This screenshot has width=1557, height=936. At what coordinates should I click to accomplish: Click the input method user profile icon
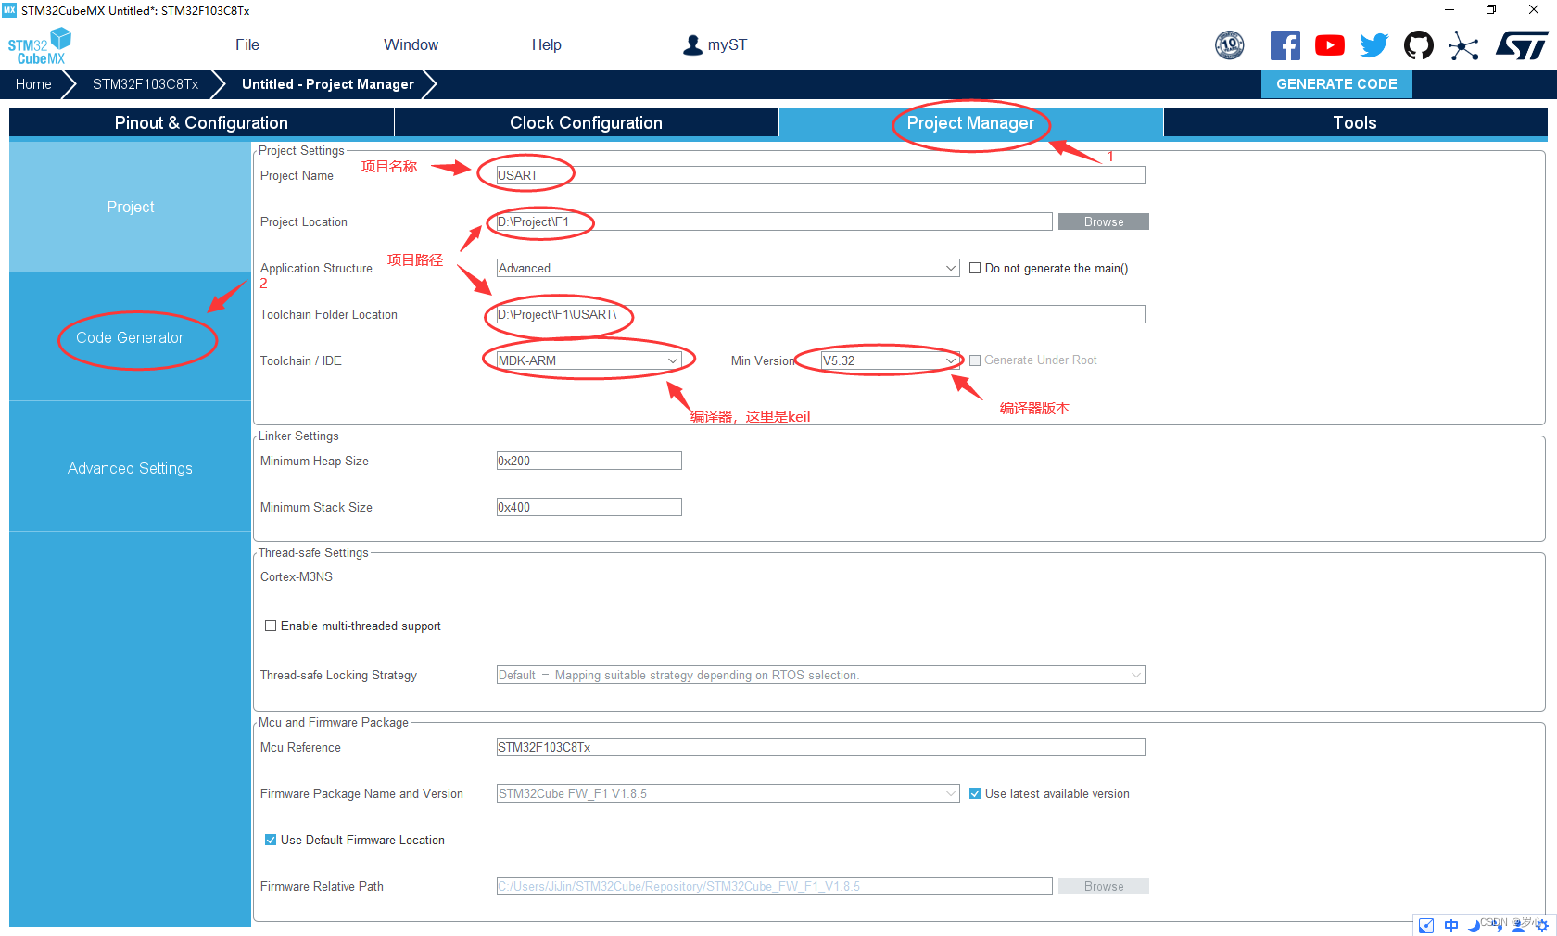point(1518,925)
